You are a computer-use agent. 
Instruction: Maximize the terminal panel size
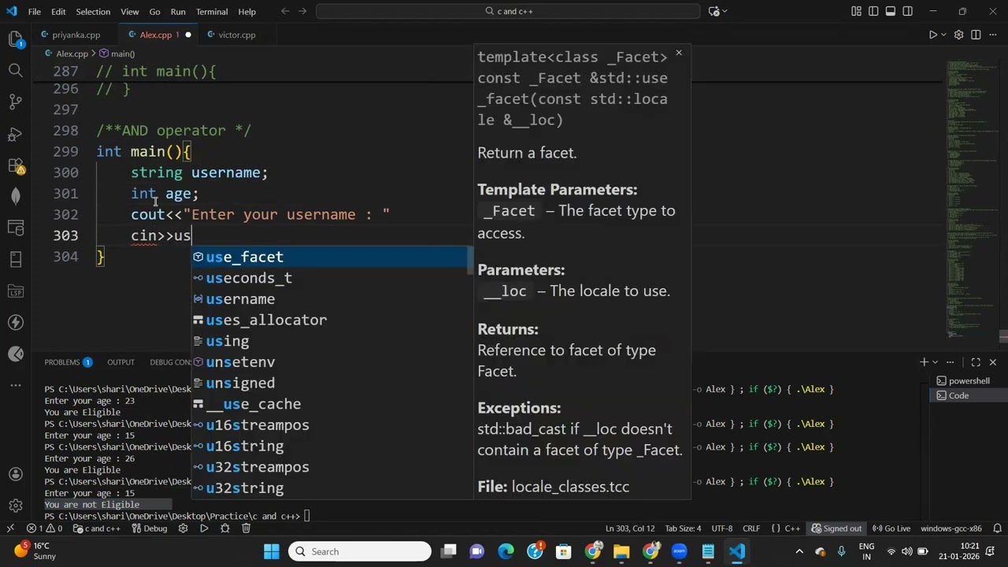click(976, 362)
